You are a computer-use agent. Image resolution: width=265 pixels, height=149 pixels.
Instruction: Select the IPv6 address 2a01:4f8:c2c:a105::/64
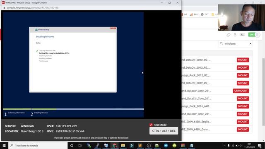(70, 131)
